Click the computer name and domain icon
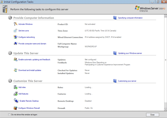This screenshot has width=167, height=118. click(15, 43)
